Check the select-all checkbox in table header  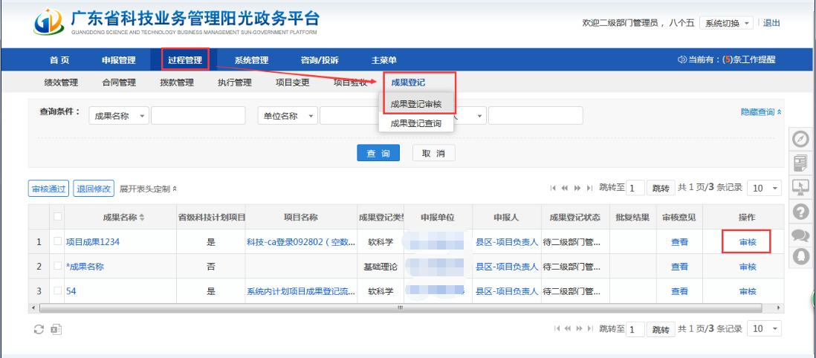[x=58, y=217]
